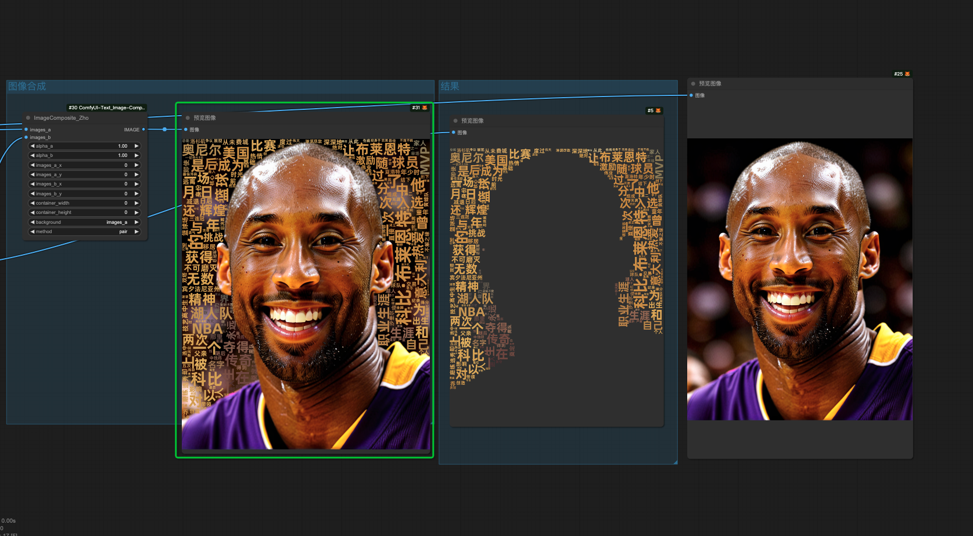973x536 pixels.
Task: Select the 结果 group title
Action: pos(450,86)
